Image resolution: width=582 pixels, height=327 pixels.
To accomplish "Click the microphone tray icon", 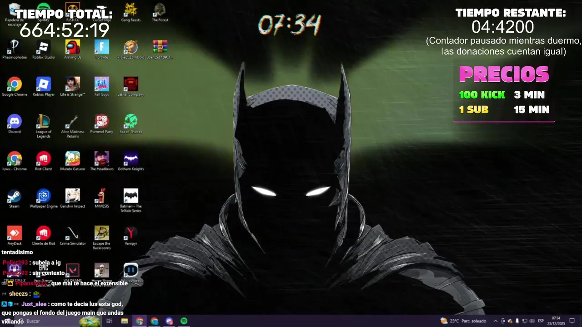I will tap(517, 321).
